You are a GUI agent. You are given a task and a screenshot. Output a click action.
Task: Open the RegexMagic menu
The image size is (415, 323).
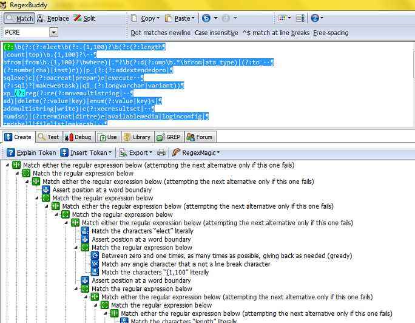[196, 152]
